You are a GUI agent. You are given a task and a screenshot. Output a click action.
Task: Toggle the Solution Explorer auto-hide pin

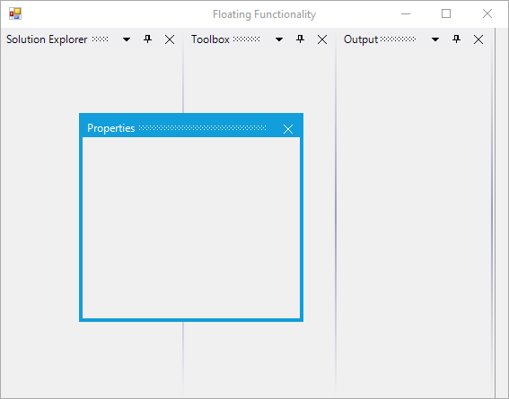click(148, 39)
